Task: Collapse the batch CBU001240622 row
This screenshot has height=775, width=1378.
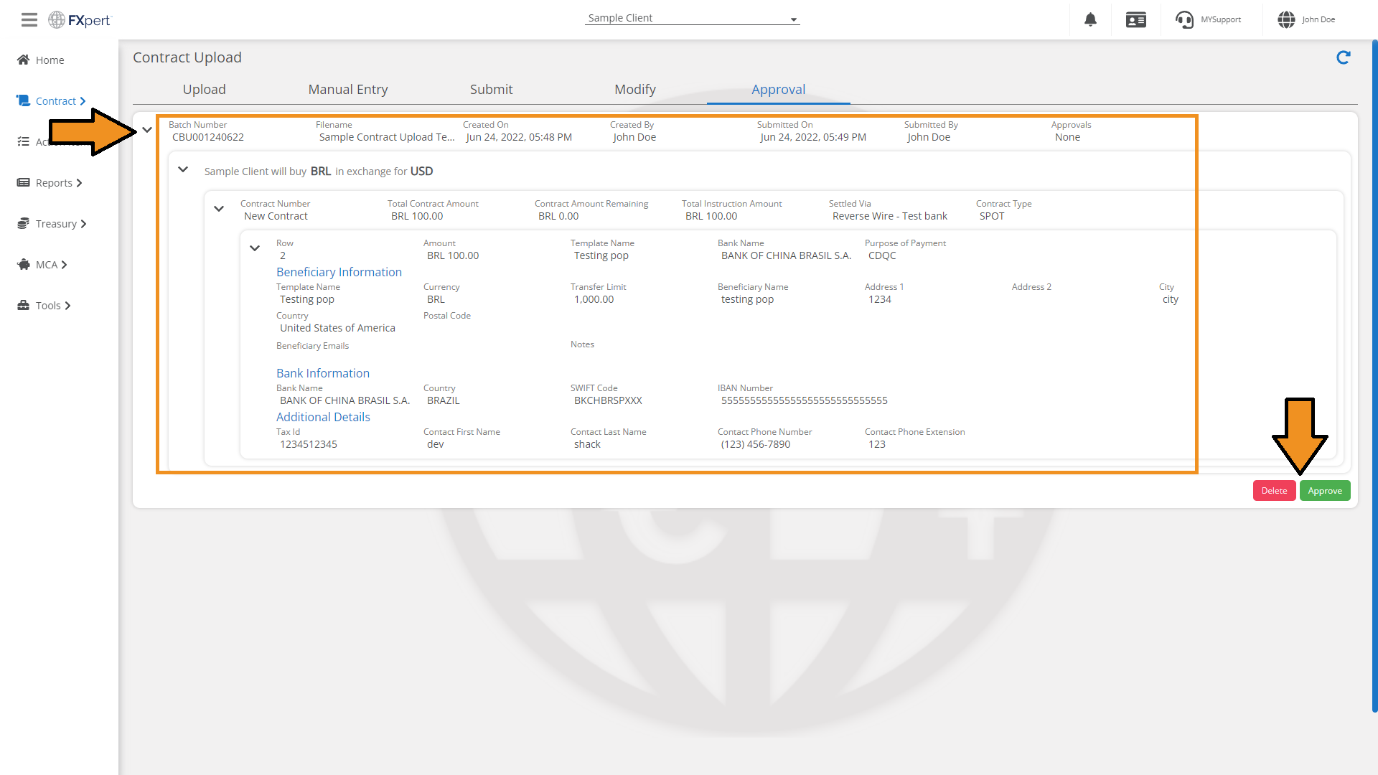Action: [x=147, y=130]
